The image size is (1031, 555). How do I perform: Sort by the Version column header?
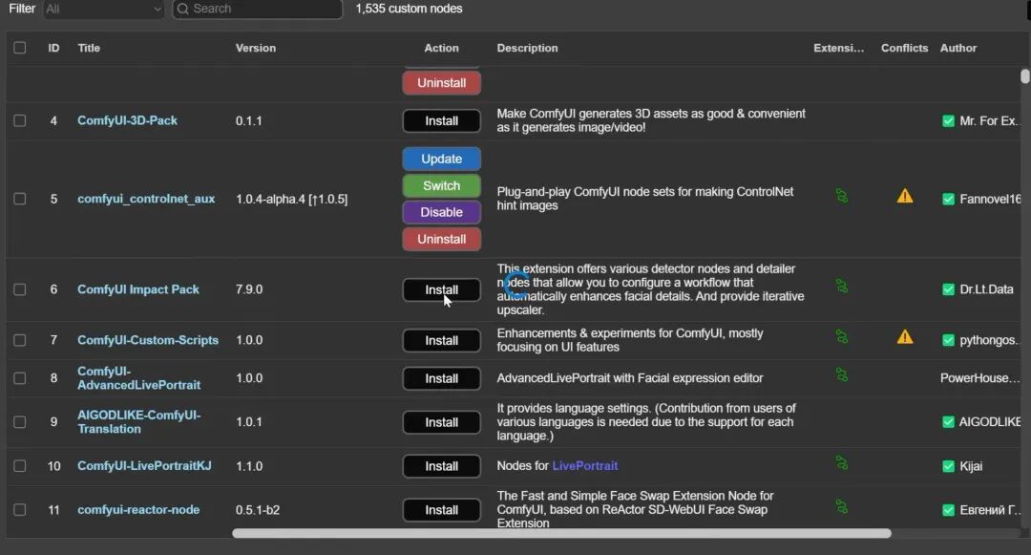(256, 48)
